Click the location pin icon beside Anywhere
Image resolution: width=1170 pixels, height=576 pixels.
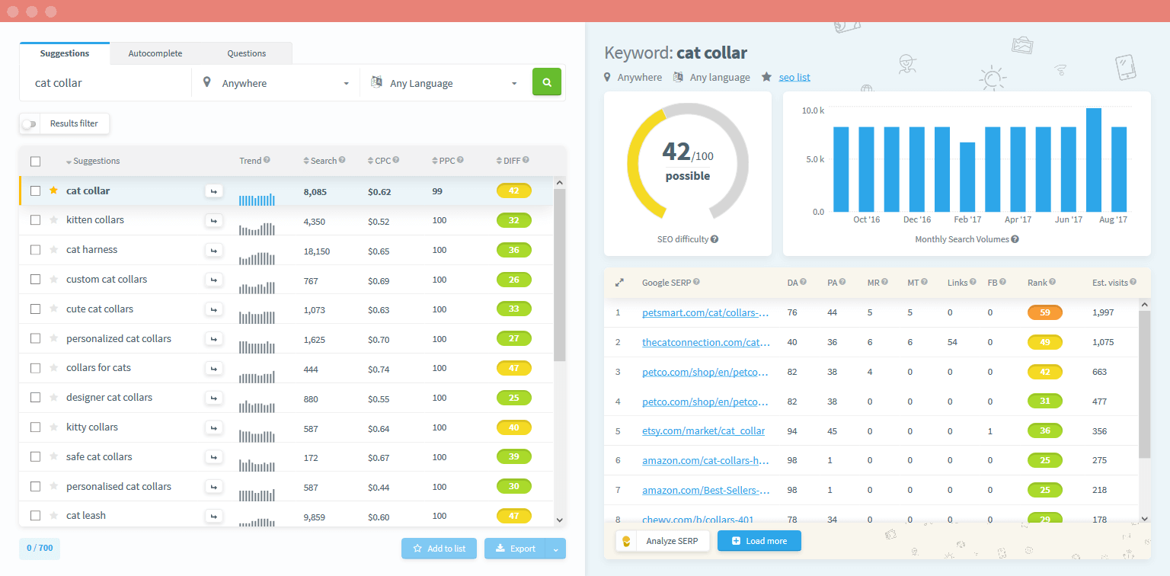[206, 82]
